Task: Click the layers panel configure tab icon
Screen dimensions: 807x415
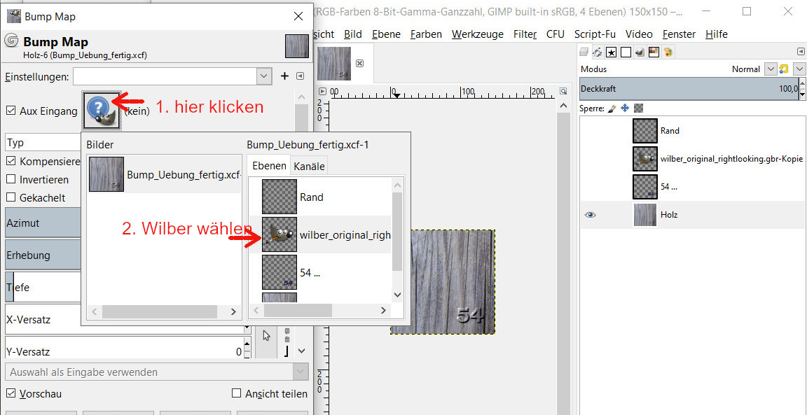Action: click(x=801, y=52)
